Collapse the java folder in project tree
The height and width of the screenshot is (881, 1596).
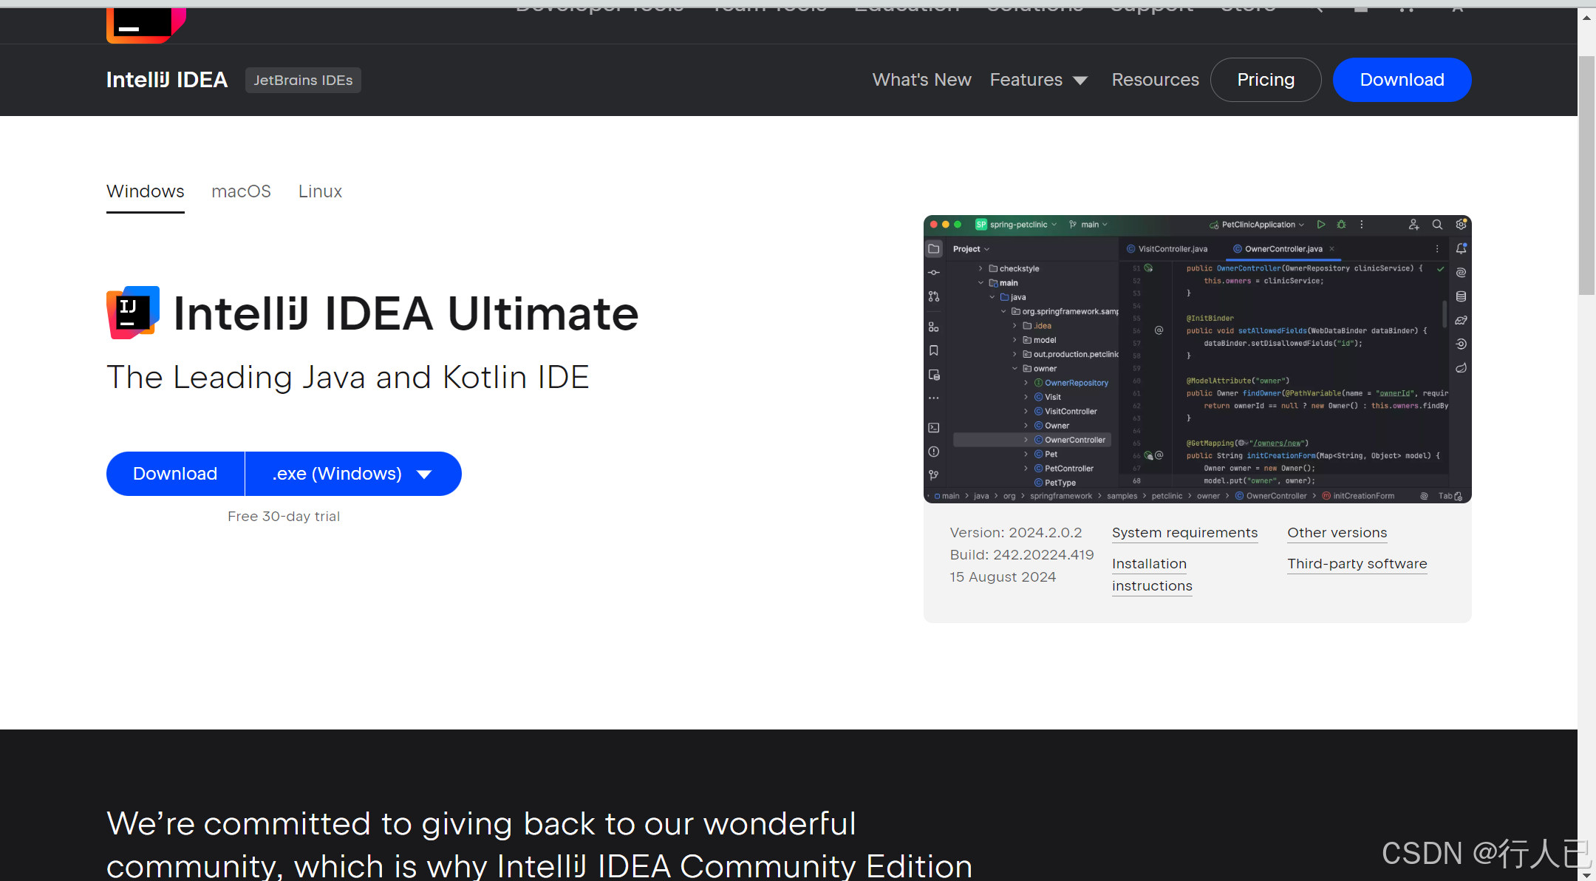[992, 297]
